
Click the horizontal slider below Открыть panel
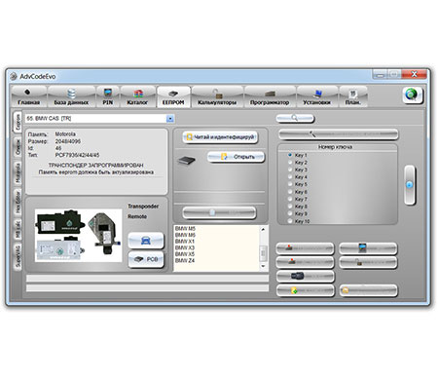(219, 212)
